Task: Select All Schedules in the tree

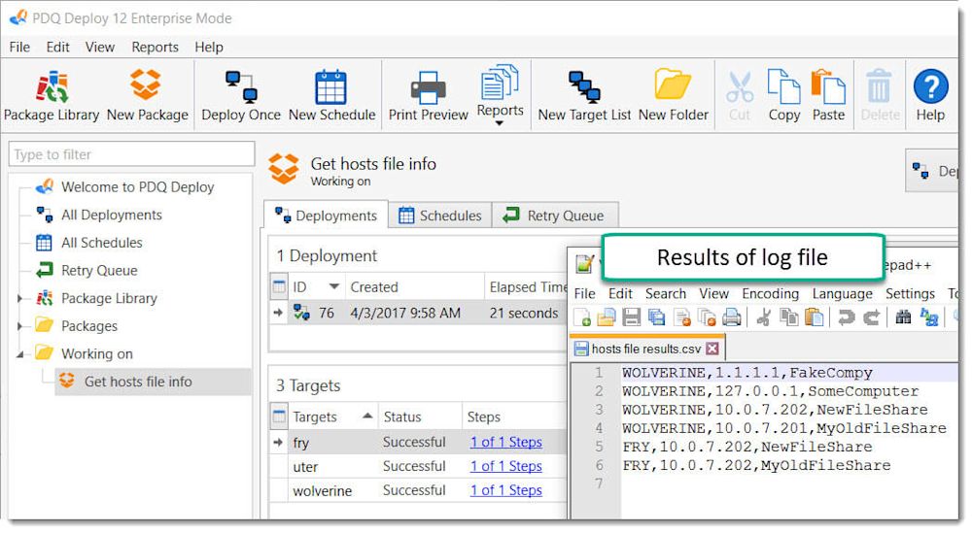Action: [102, 243]
